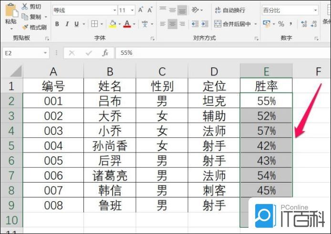Select column E header
The width and height of the screenshot is (331, 234).
pos(266,71)
